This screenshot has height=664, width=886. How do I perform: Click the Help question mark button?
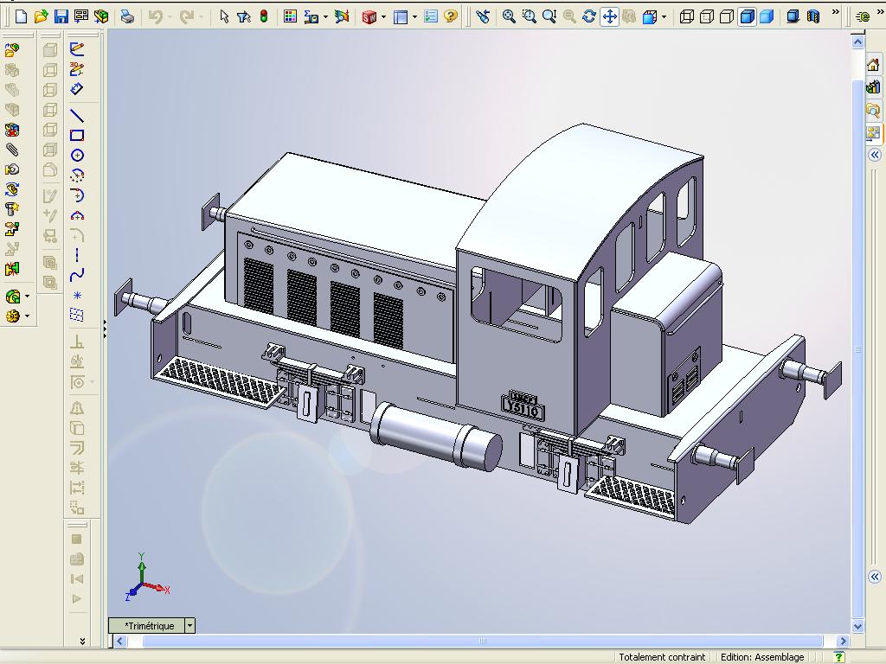point(451,16)
